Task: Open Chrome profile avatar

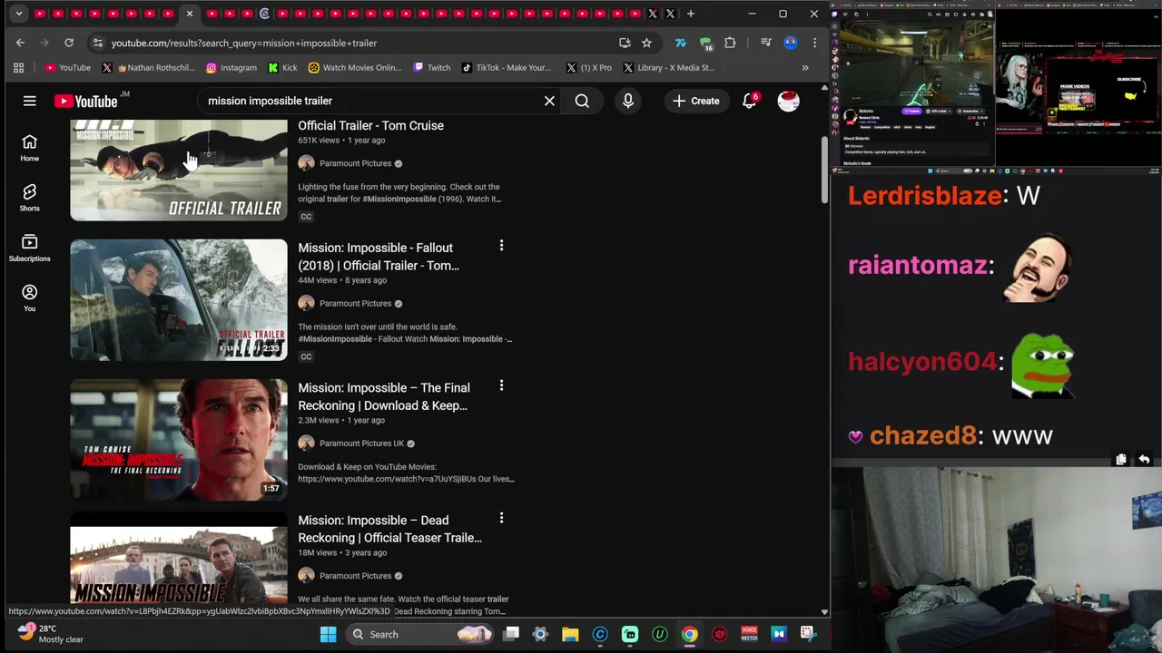Action: pos(791,43)
